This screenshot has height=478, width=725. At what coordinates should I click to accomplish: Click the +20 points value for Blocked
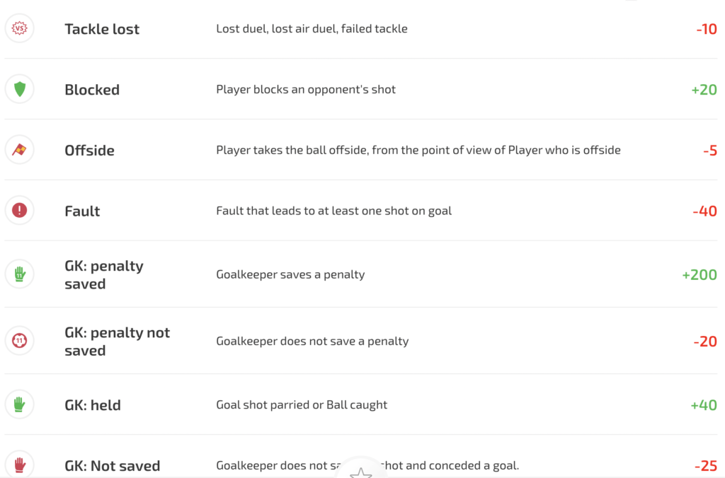coord(703,91)
